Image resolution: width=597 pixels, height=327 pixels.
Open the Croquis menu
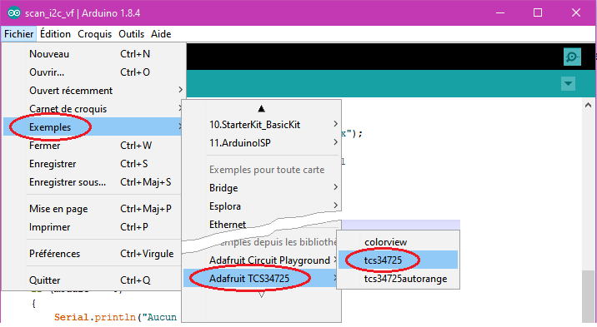pos(95,34)
